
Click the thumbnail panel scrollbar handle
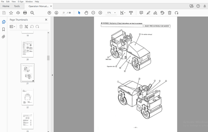(48, 58)
